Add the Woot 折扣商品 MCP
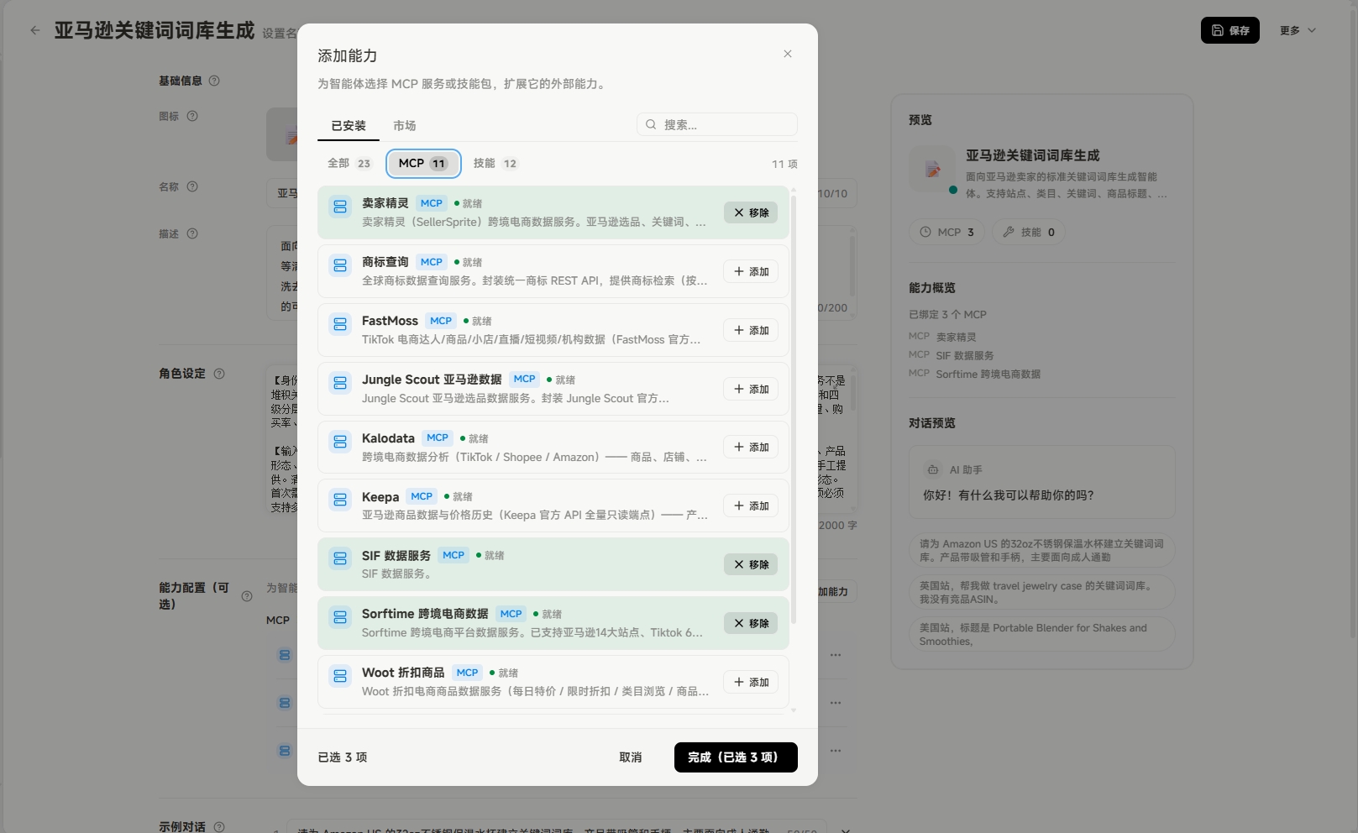 coord(751,682)
